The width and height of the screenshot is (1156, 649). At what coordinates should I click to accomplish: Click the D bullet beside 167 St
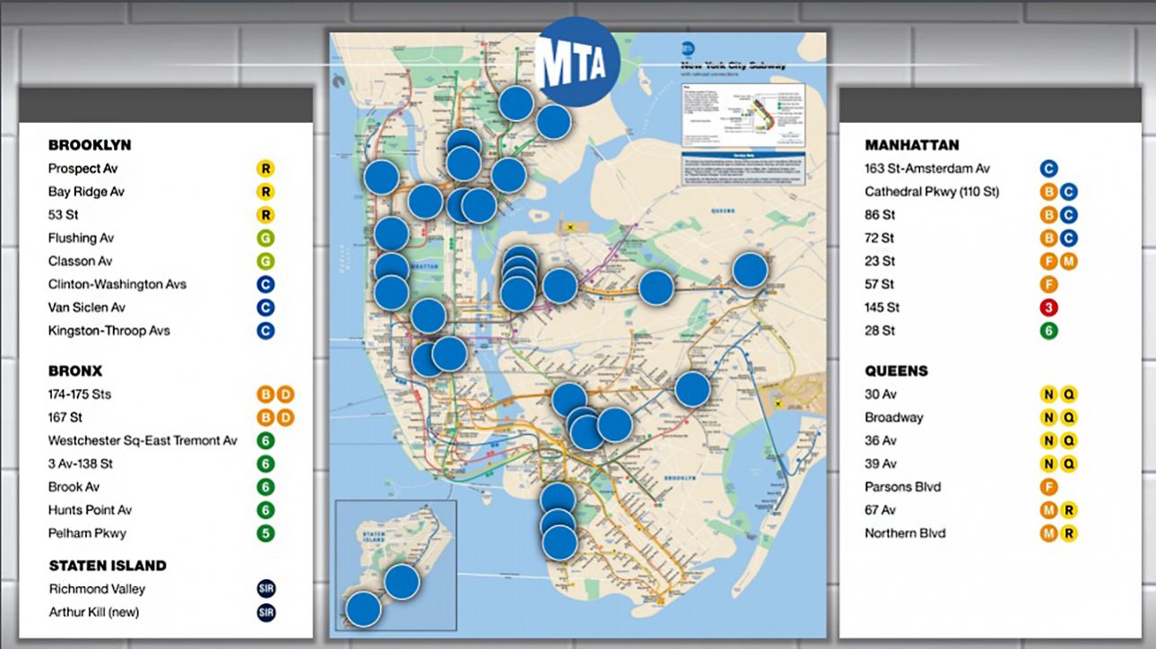point(285,418)
